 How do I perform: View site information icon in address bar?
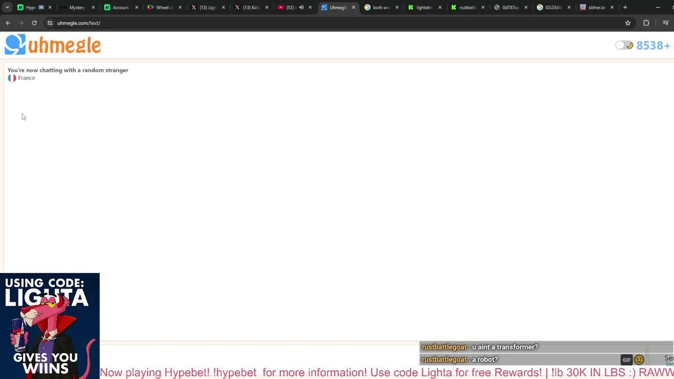click(49, 23)
